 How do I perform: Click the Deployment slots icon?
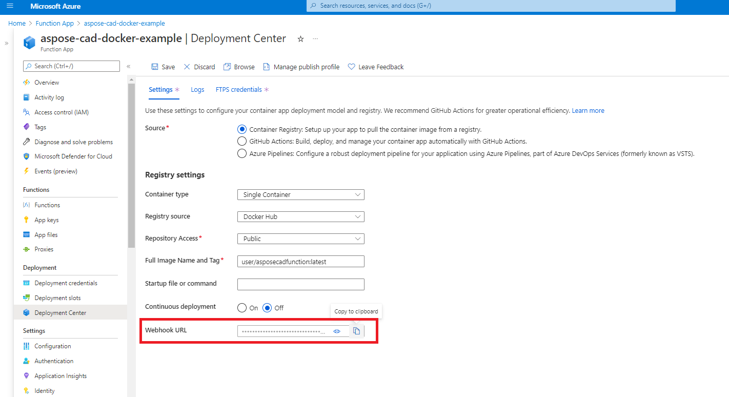(x=27, y=298)
